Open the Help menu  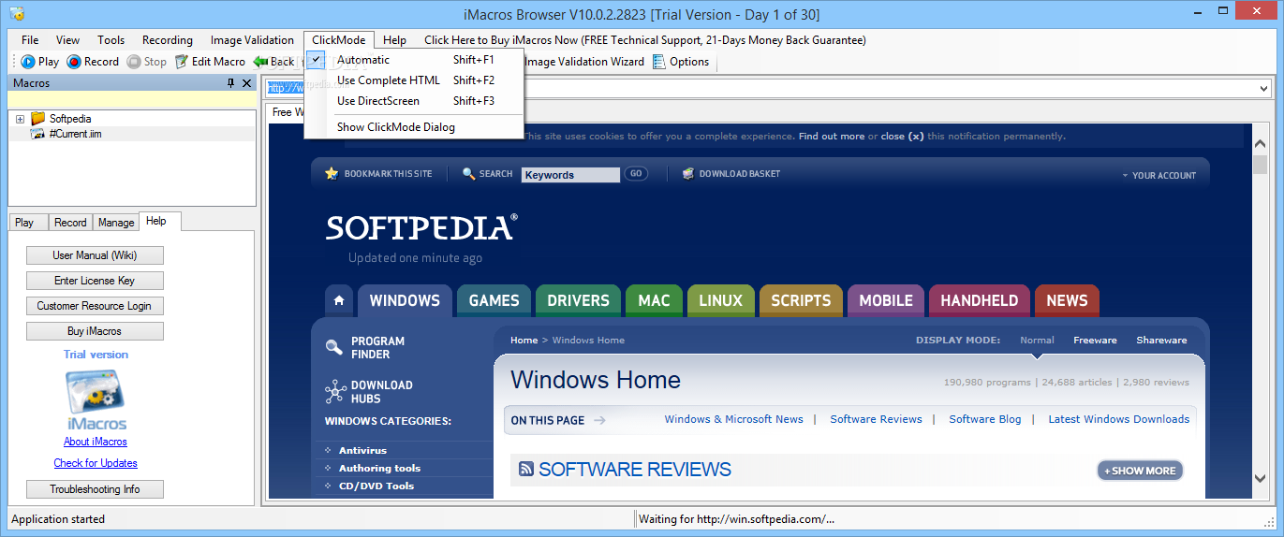coord(394,40)
